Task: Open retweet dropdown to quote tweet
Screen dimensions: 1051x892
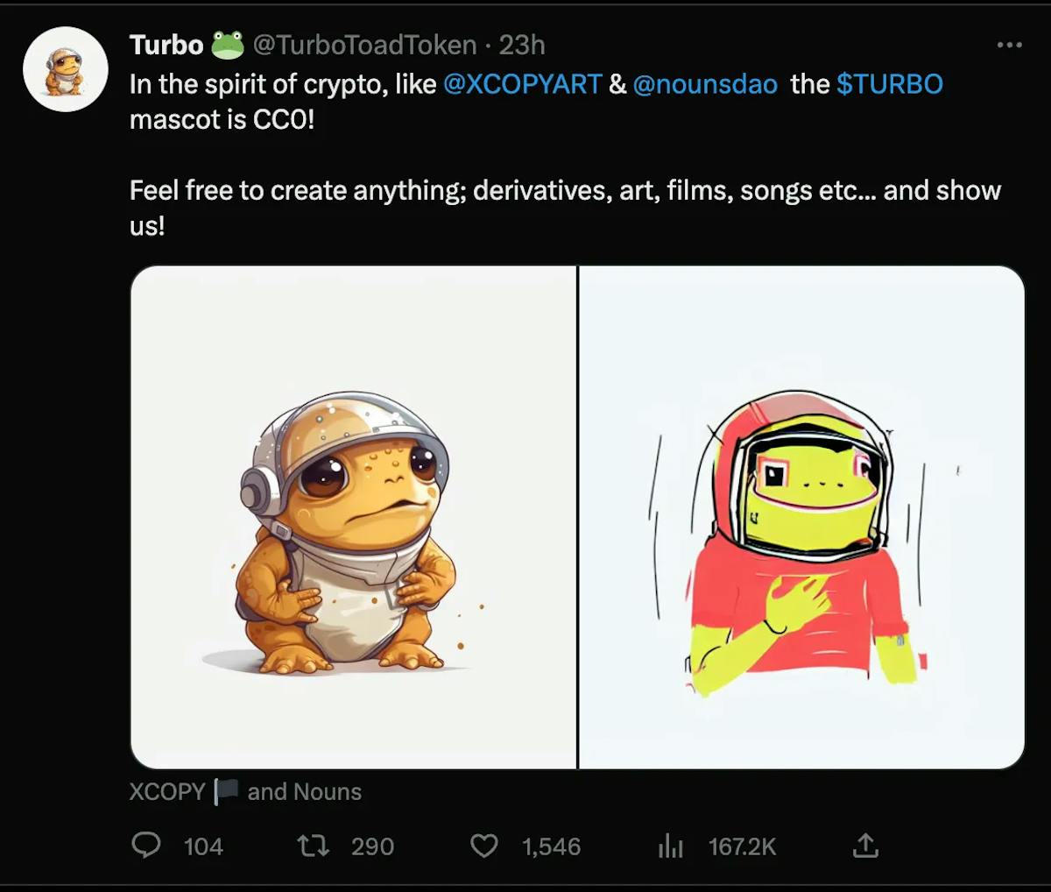Action: click(311, 846)
